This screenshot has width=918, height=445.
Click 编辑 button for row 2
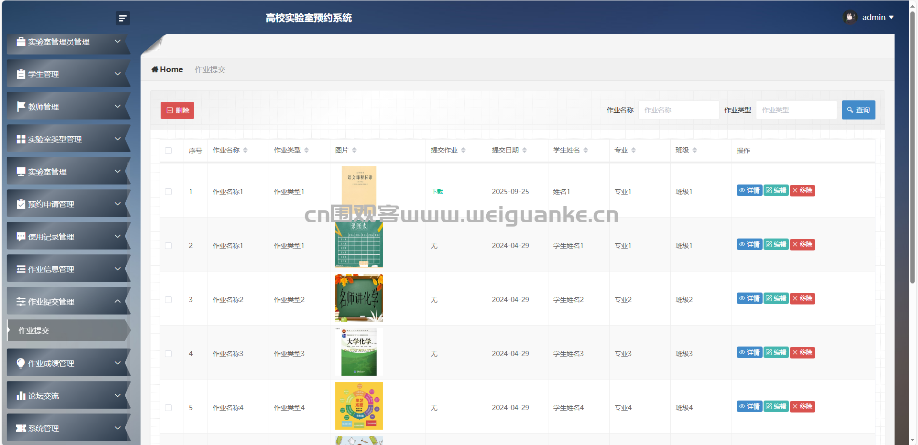(x=776, y=244)
